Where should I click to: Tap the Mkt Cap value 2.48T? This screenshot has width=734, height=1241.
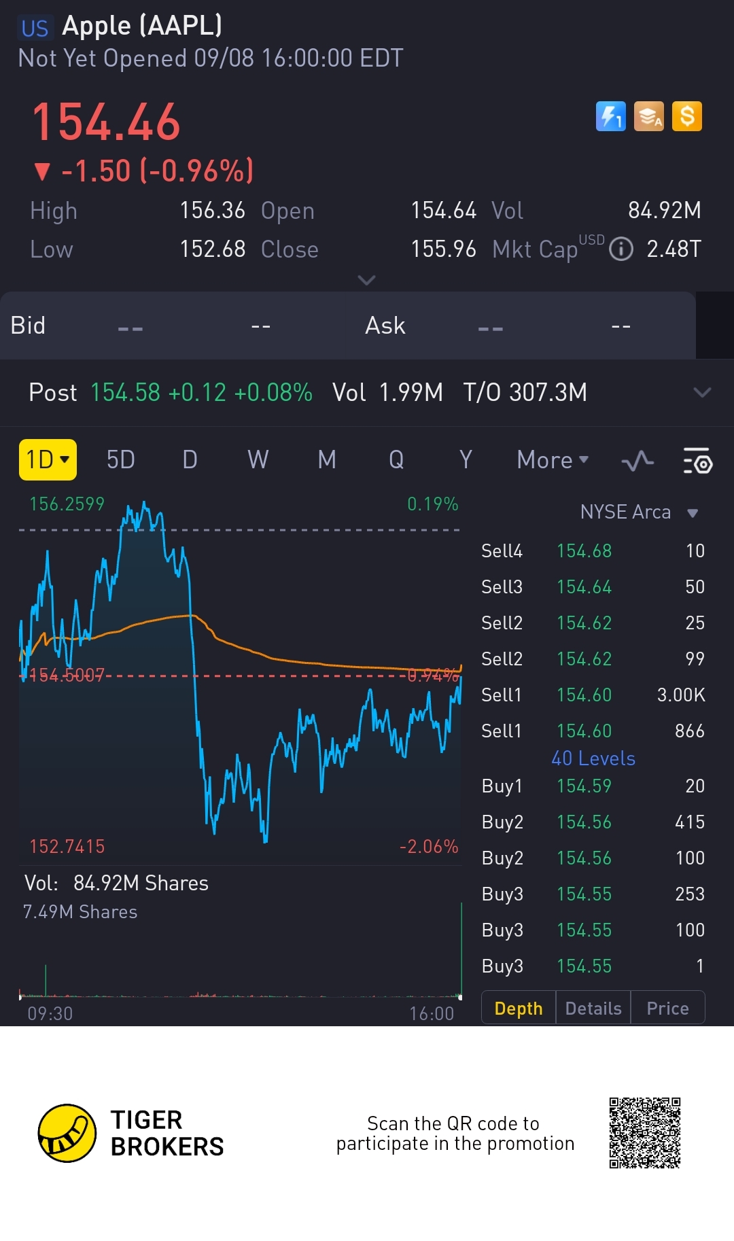674,249
